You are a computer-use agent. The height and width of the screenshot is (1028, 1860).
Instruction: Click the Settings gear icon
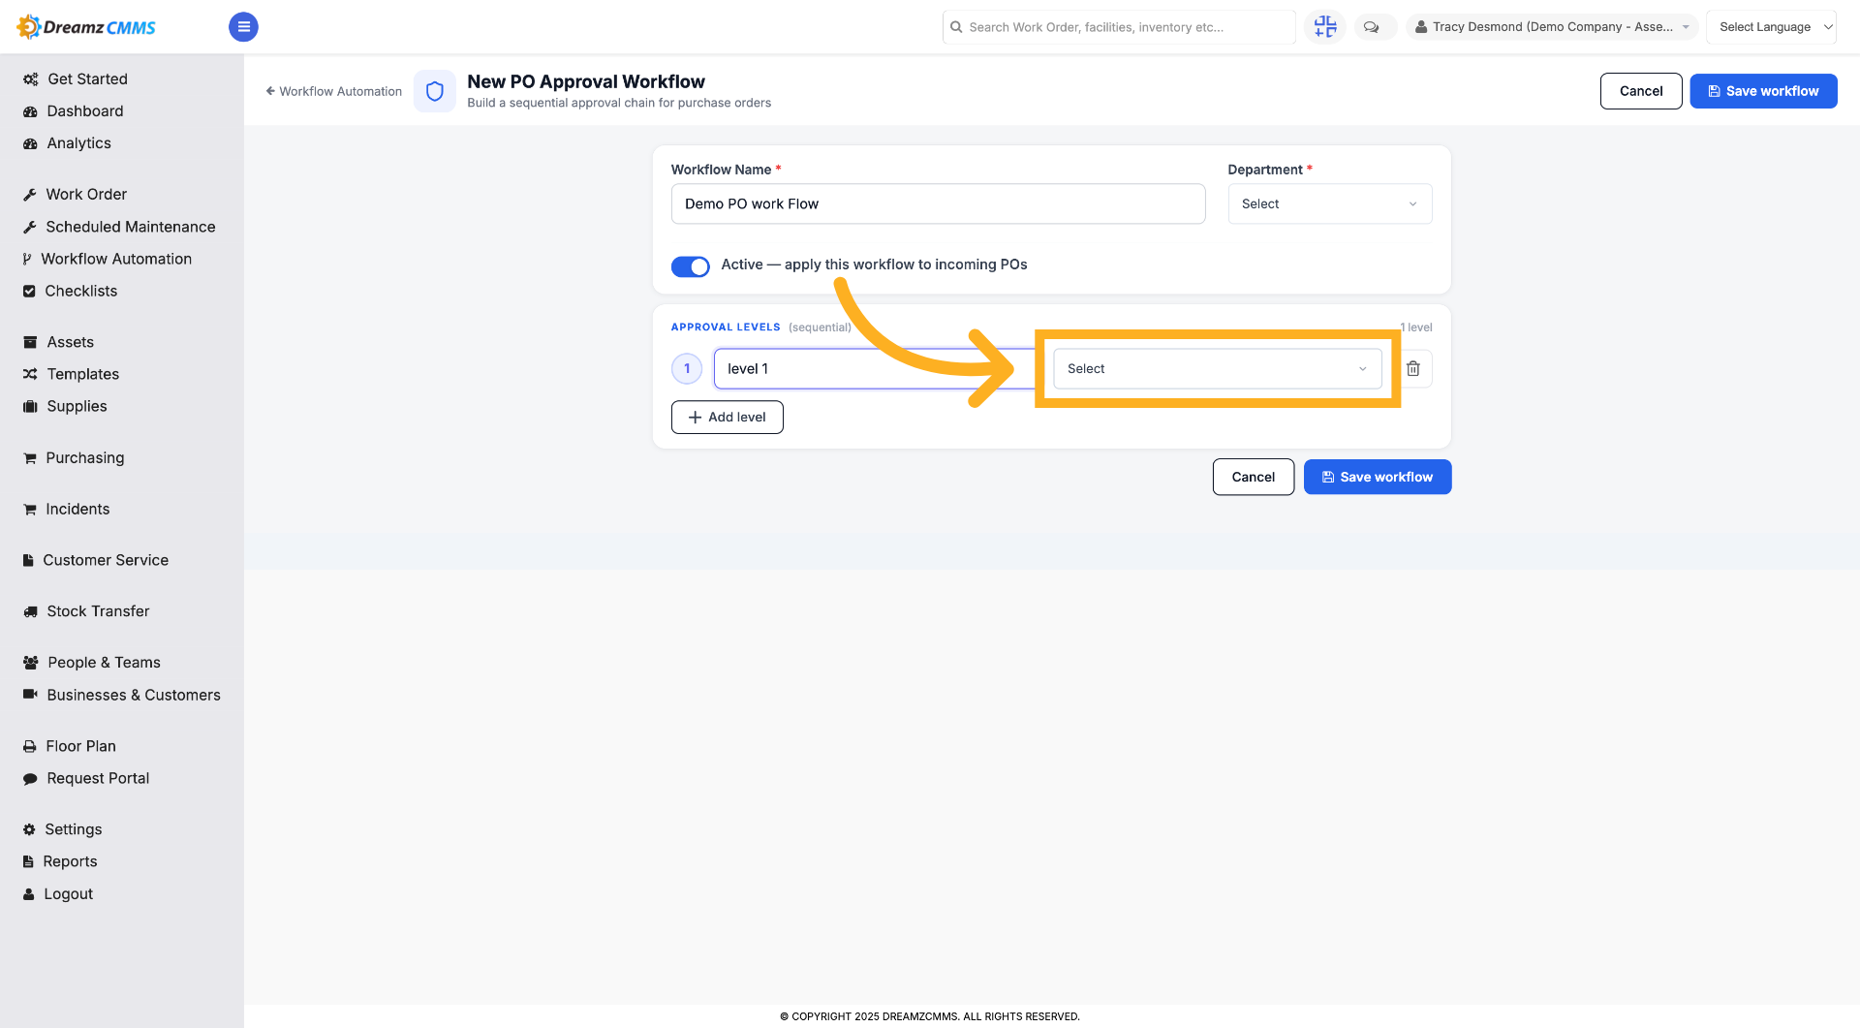click(x=29, y=829)
